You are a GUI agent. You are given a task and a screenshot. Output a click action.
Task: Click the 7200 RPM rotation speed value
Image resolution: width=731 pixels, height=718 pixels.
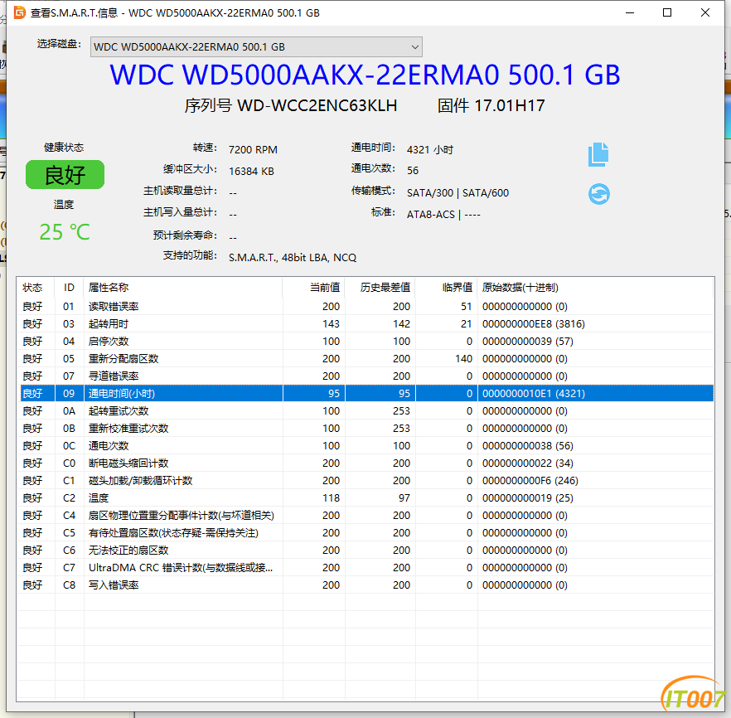point(253,150)
